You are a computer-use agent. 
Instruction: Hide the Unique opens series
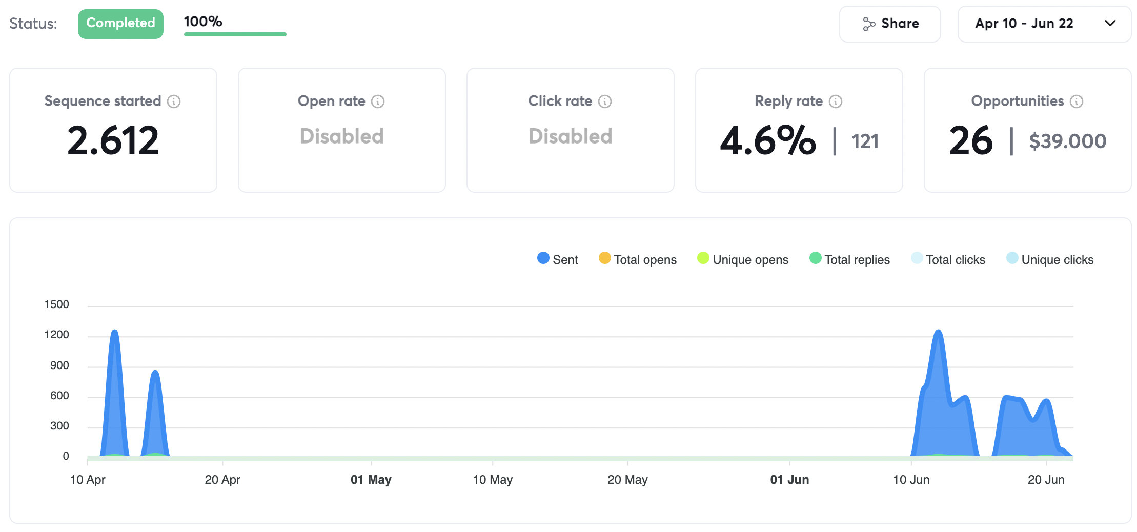pos(742,259)
